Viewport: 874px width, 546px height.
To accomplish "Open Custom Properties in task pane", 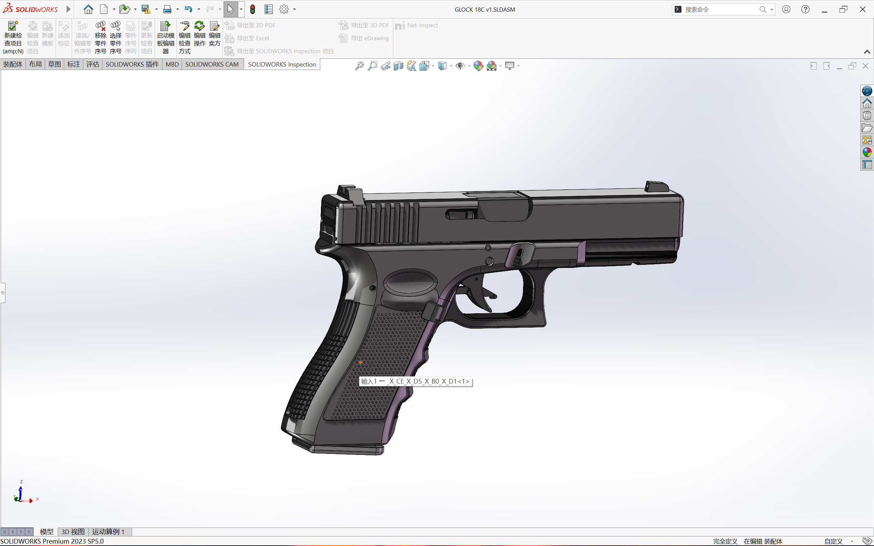I will (x=867, y=165).
